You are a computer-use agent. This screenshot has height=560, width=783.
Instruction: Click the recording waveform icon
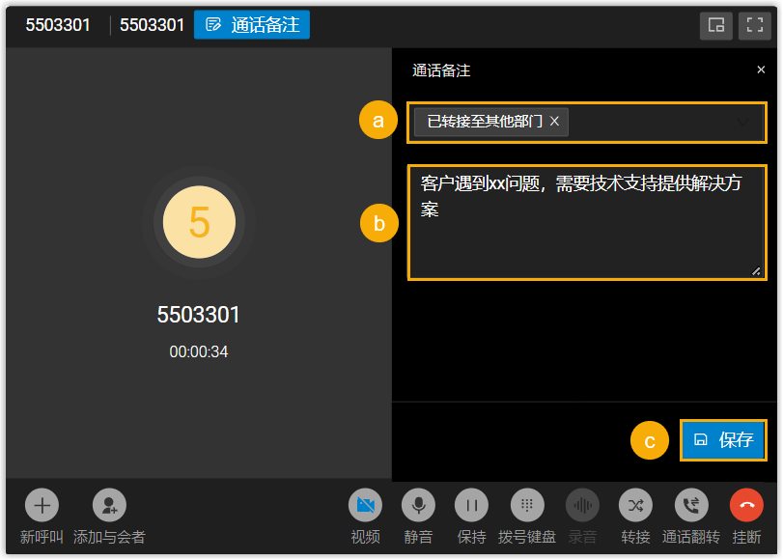pyautogui.click(x=582, y=505)
